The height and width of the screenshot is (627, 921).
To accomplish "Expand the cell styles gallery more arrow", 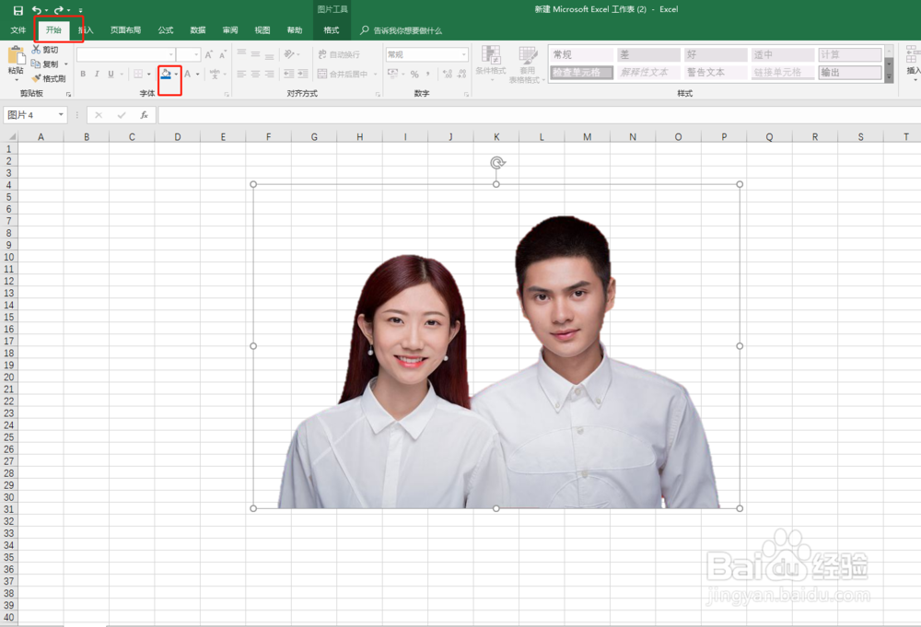I will click(x=890, y=77).
